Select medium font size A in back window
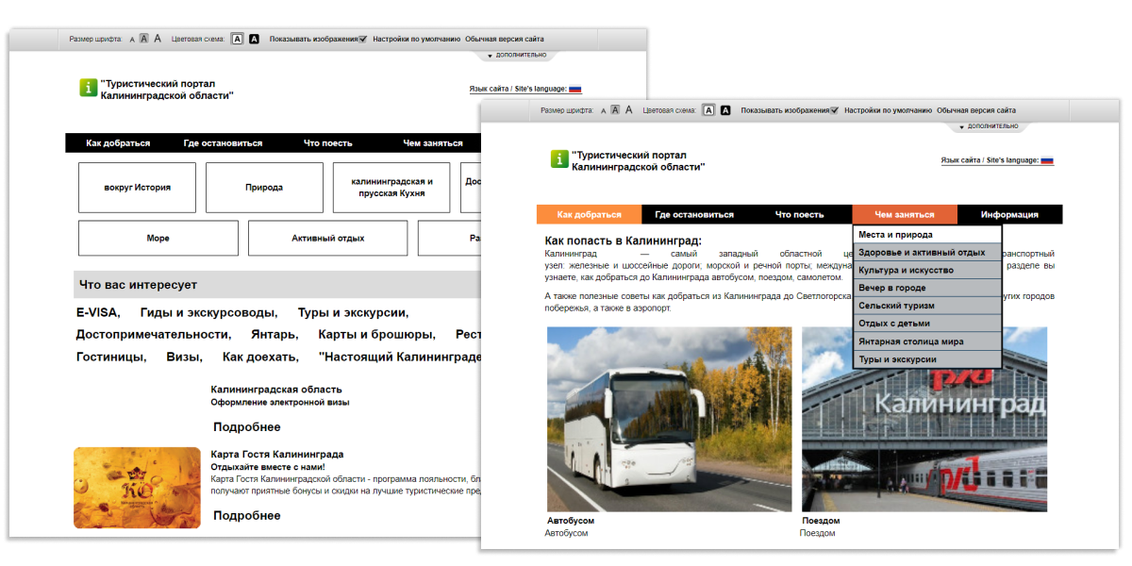Screen dimensions: 1132x566 click(x=144, y=39)
